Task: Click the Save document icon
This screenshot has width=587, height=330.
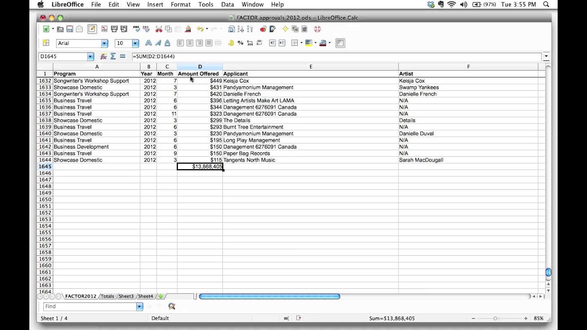Action: 70,29
